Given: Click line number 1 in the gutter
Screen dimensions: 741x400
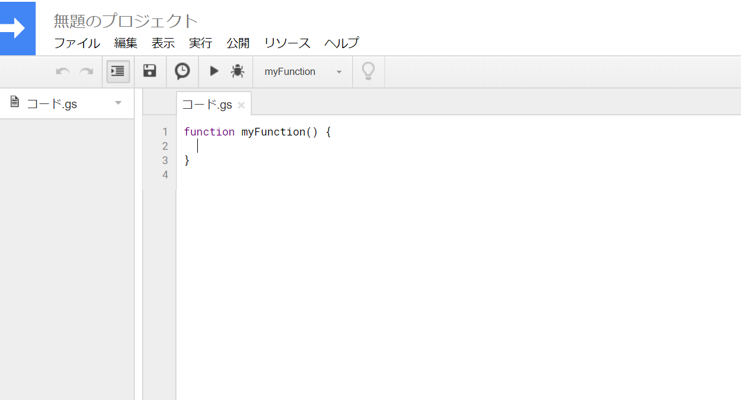Looking at the screenshot, I should (165, 132).
